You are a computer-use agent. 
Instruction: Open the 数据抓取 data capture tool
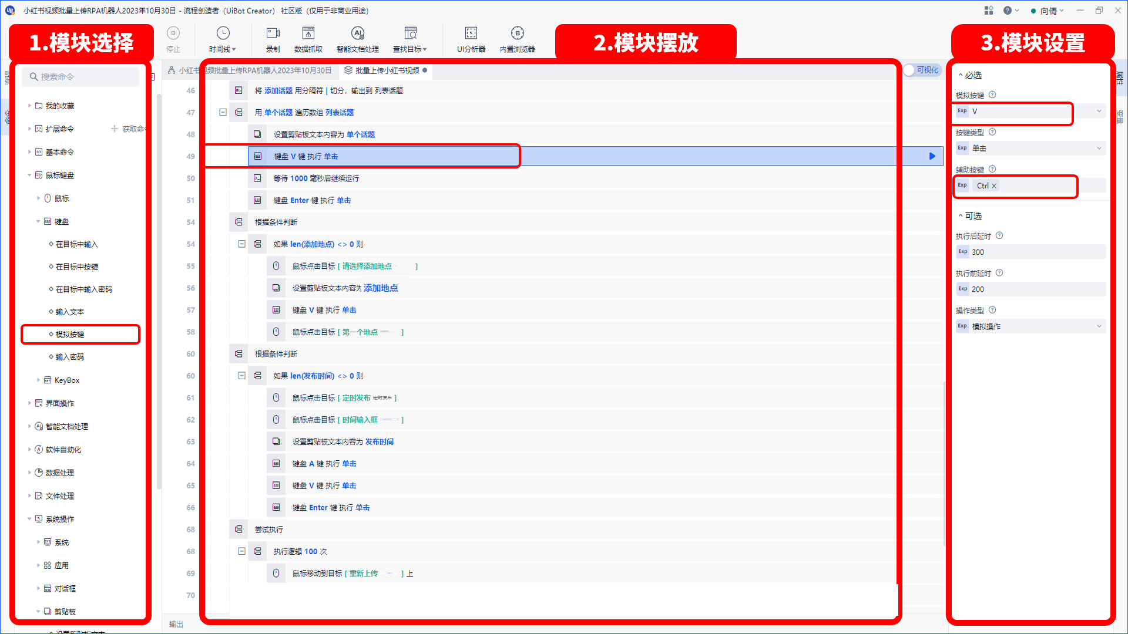click(308, 39)
